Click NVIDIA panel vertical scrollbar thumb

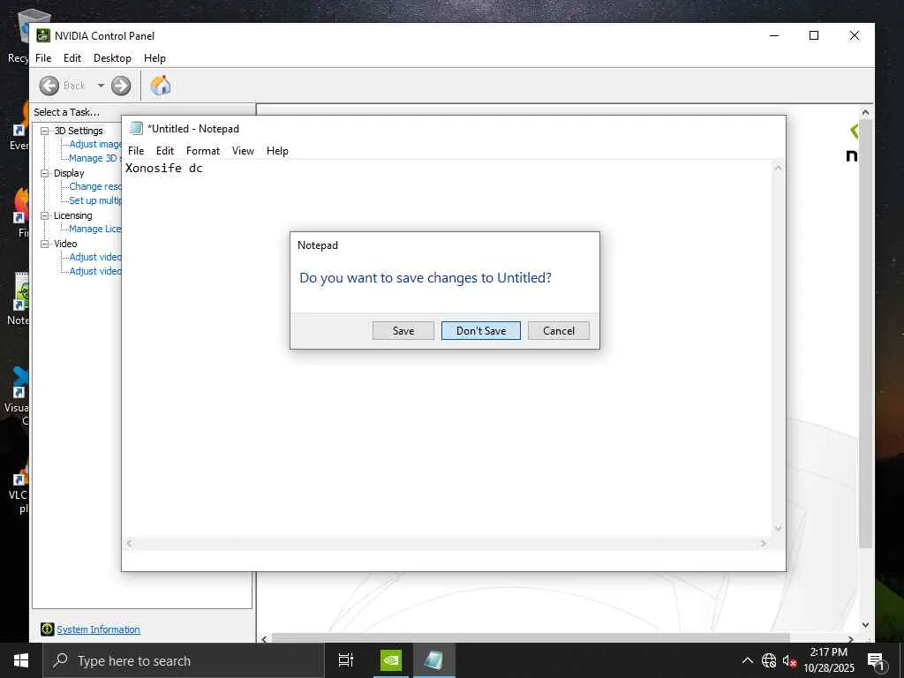click(865, 333)
